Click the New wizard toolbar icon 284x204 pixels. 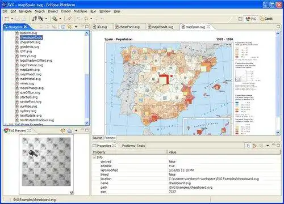(7, 19)
